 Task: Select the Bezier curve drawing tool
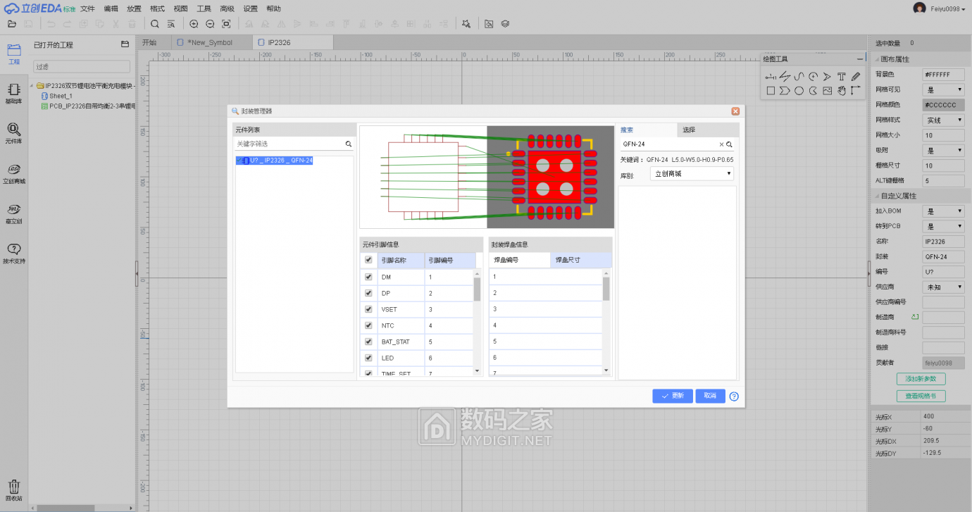(x=799, y=76)
